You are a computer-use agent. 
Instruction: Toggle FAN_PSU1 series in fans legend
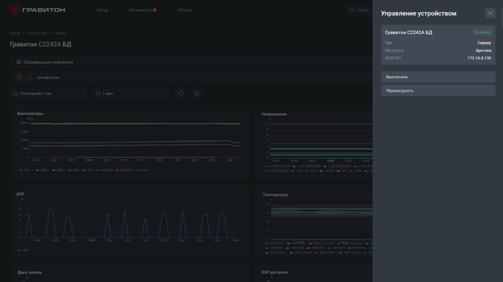pyautogui.click(x=104, y=170)
